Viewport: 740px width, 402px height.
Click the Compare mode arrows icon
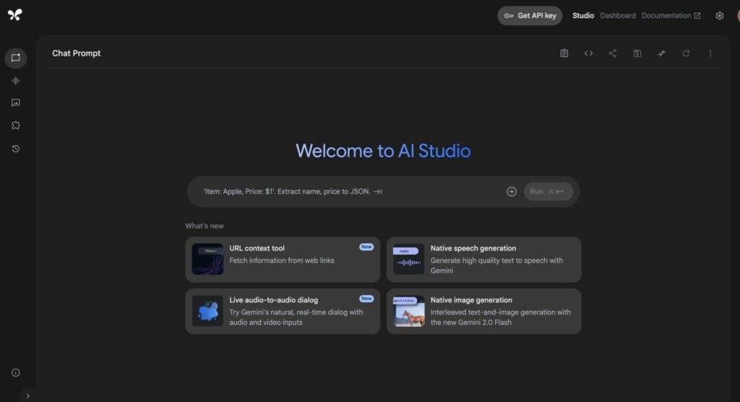pos(662,53)
